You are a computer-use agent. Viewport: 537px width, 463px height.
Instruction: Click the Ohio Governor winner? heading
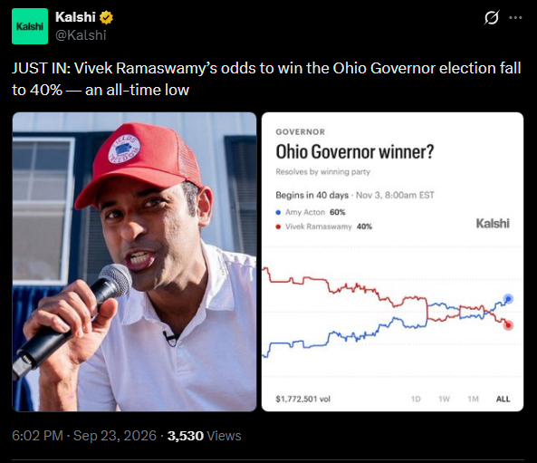pyautogui.click(x=355, y=152)
